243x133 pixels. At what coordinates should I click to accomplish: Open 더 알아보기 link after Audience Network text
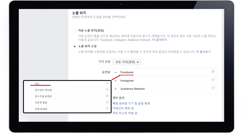(159, 40)
